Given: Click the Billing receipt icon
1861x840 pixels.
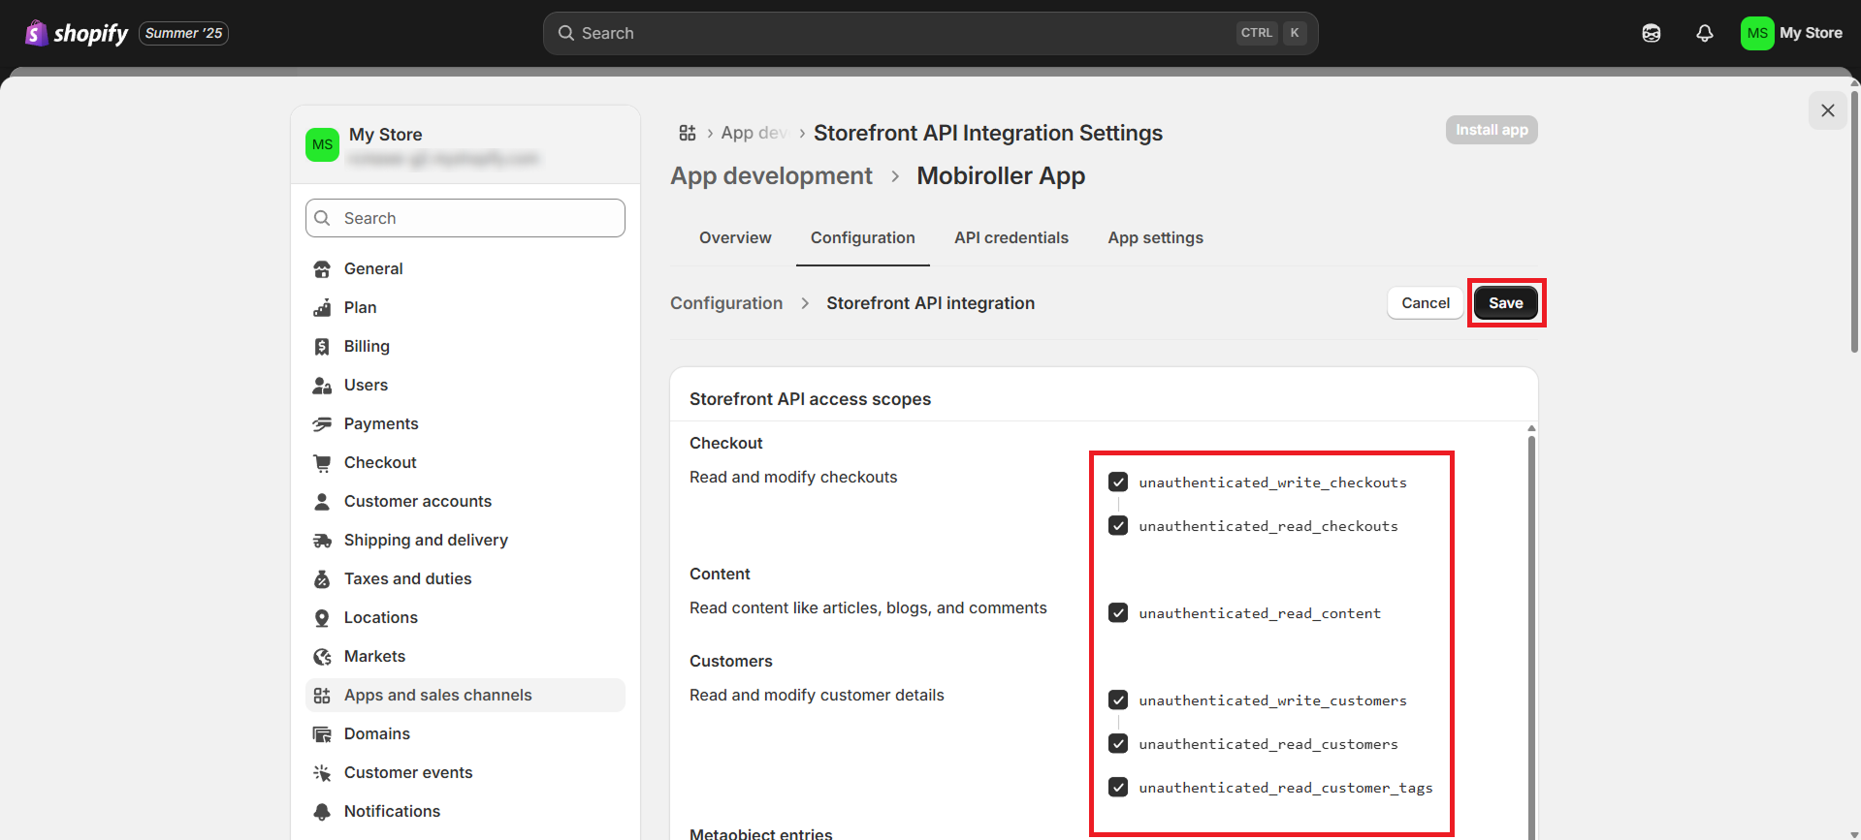Looking at the screenshot, I should tap(322, 347).
